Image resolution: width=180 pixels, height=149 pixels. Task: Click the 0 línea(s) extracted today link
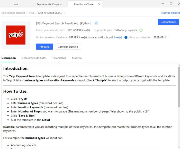[117, 37]
